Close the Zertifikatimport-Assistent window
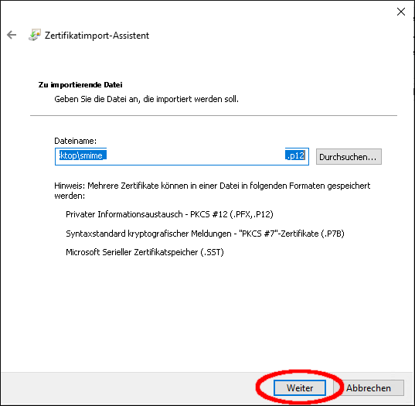This screenshot has height=406, width=415. pos(401,12)
